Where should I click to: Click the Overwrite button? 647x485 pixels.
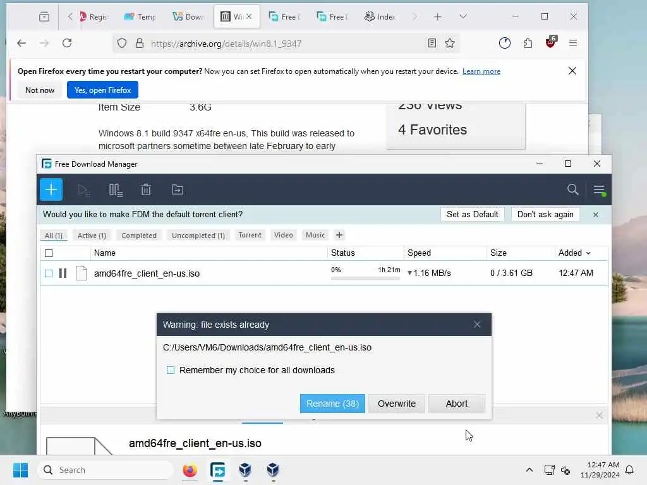[x=397, y=404]
